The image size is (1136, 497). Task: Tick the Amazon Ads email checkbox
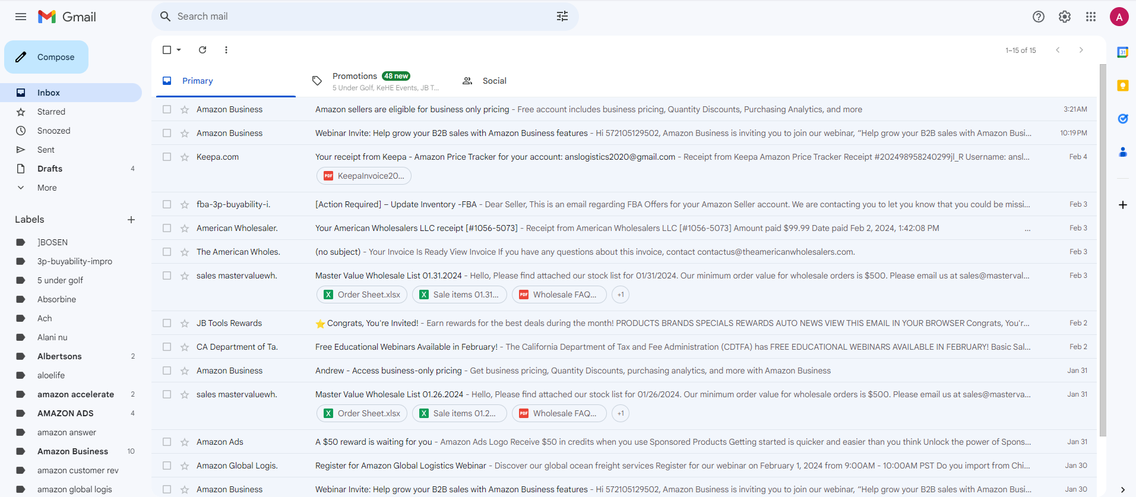point(167,442)
